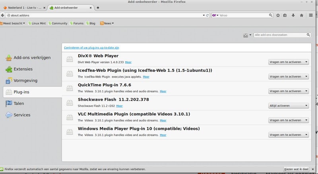The image size is (318, 174).
Task: Click the Yahoo search input field
Action: pos(243,15)
